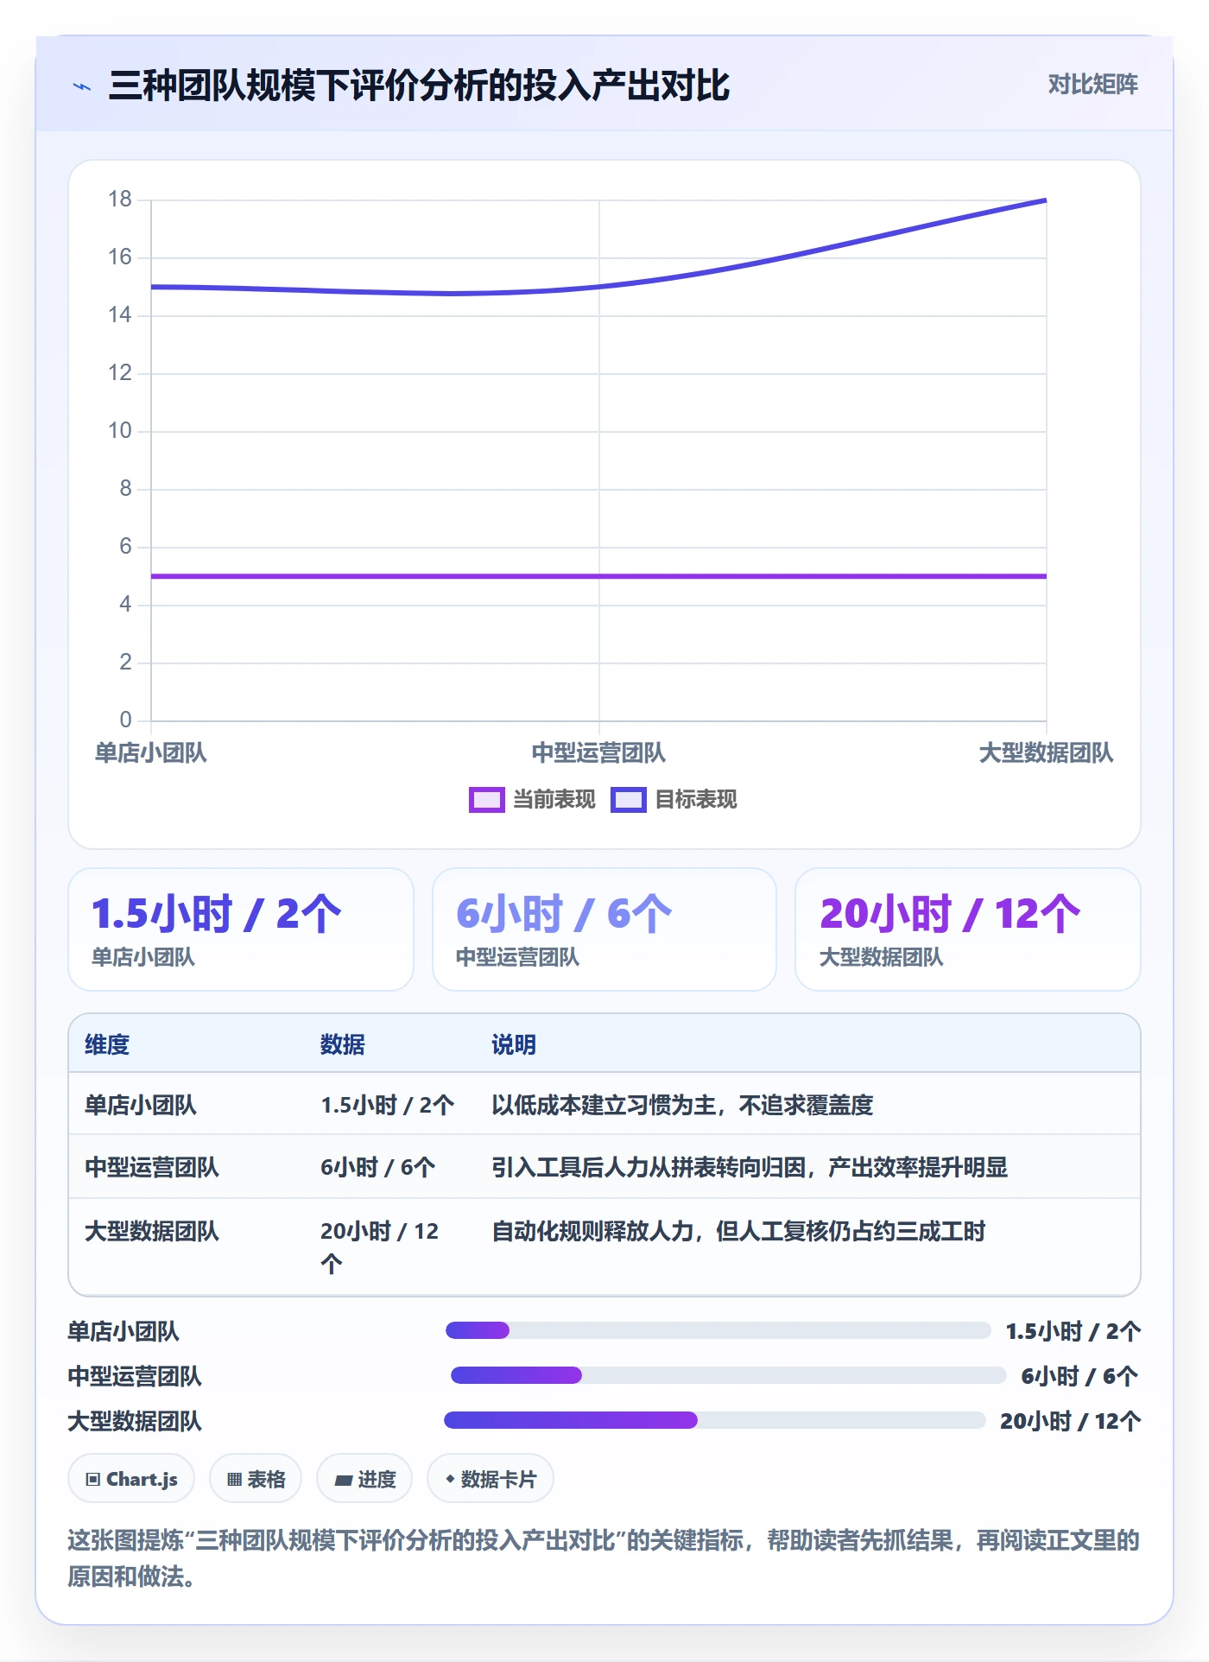1209x1662 pixels.
Task: Click the 维度 column header
Action: (x=107, y=1044)
